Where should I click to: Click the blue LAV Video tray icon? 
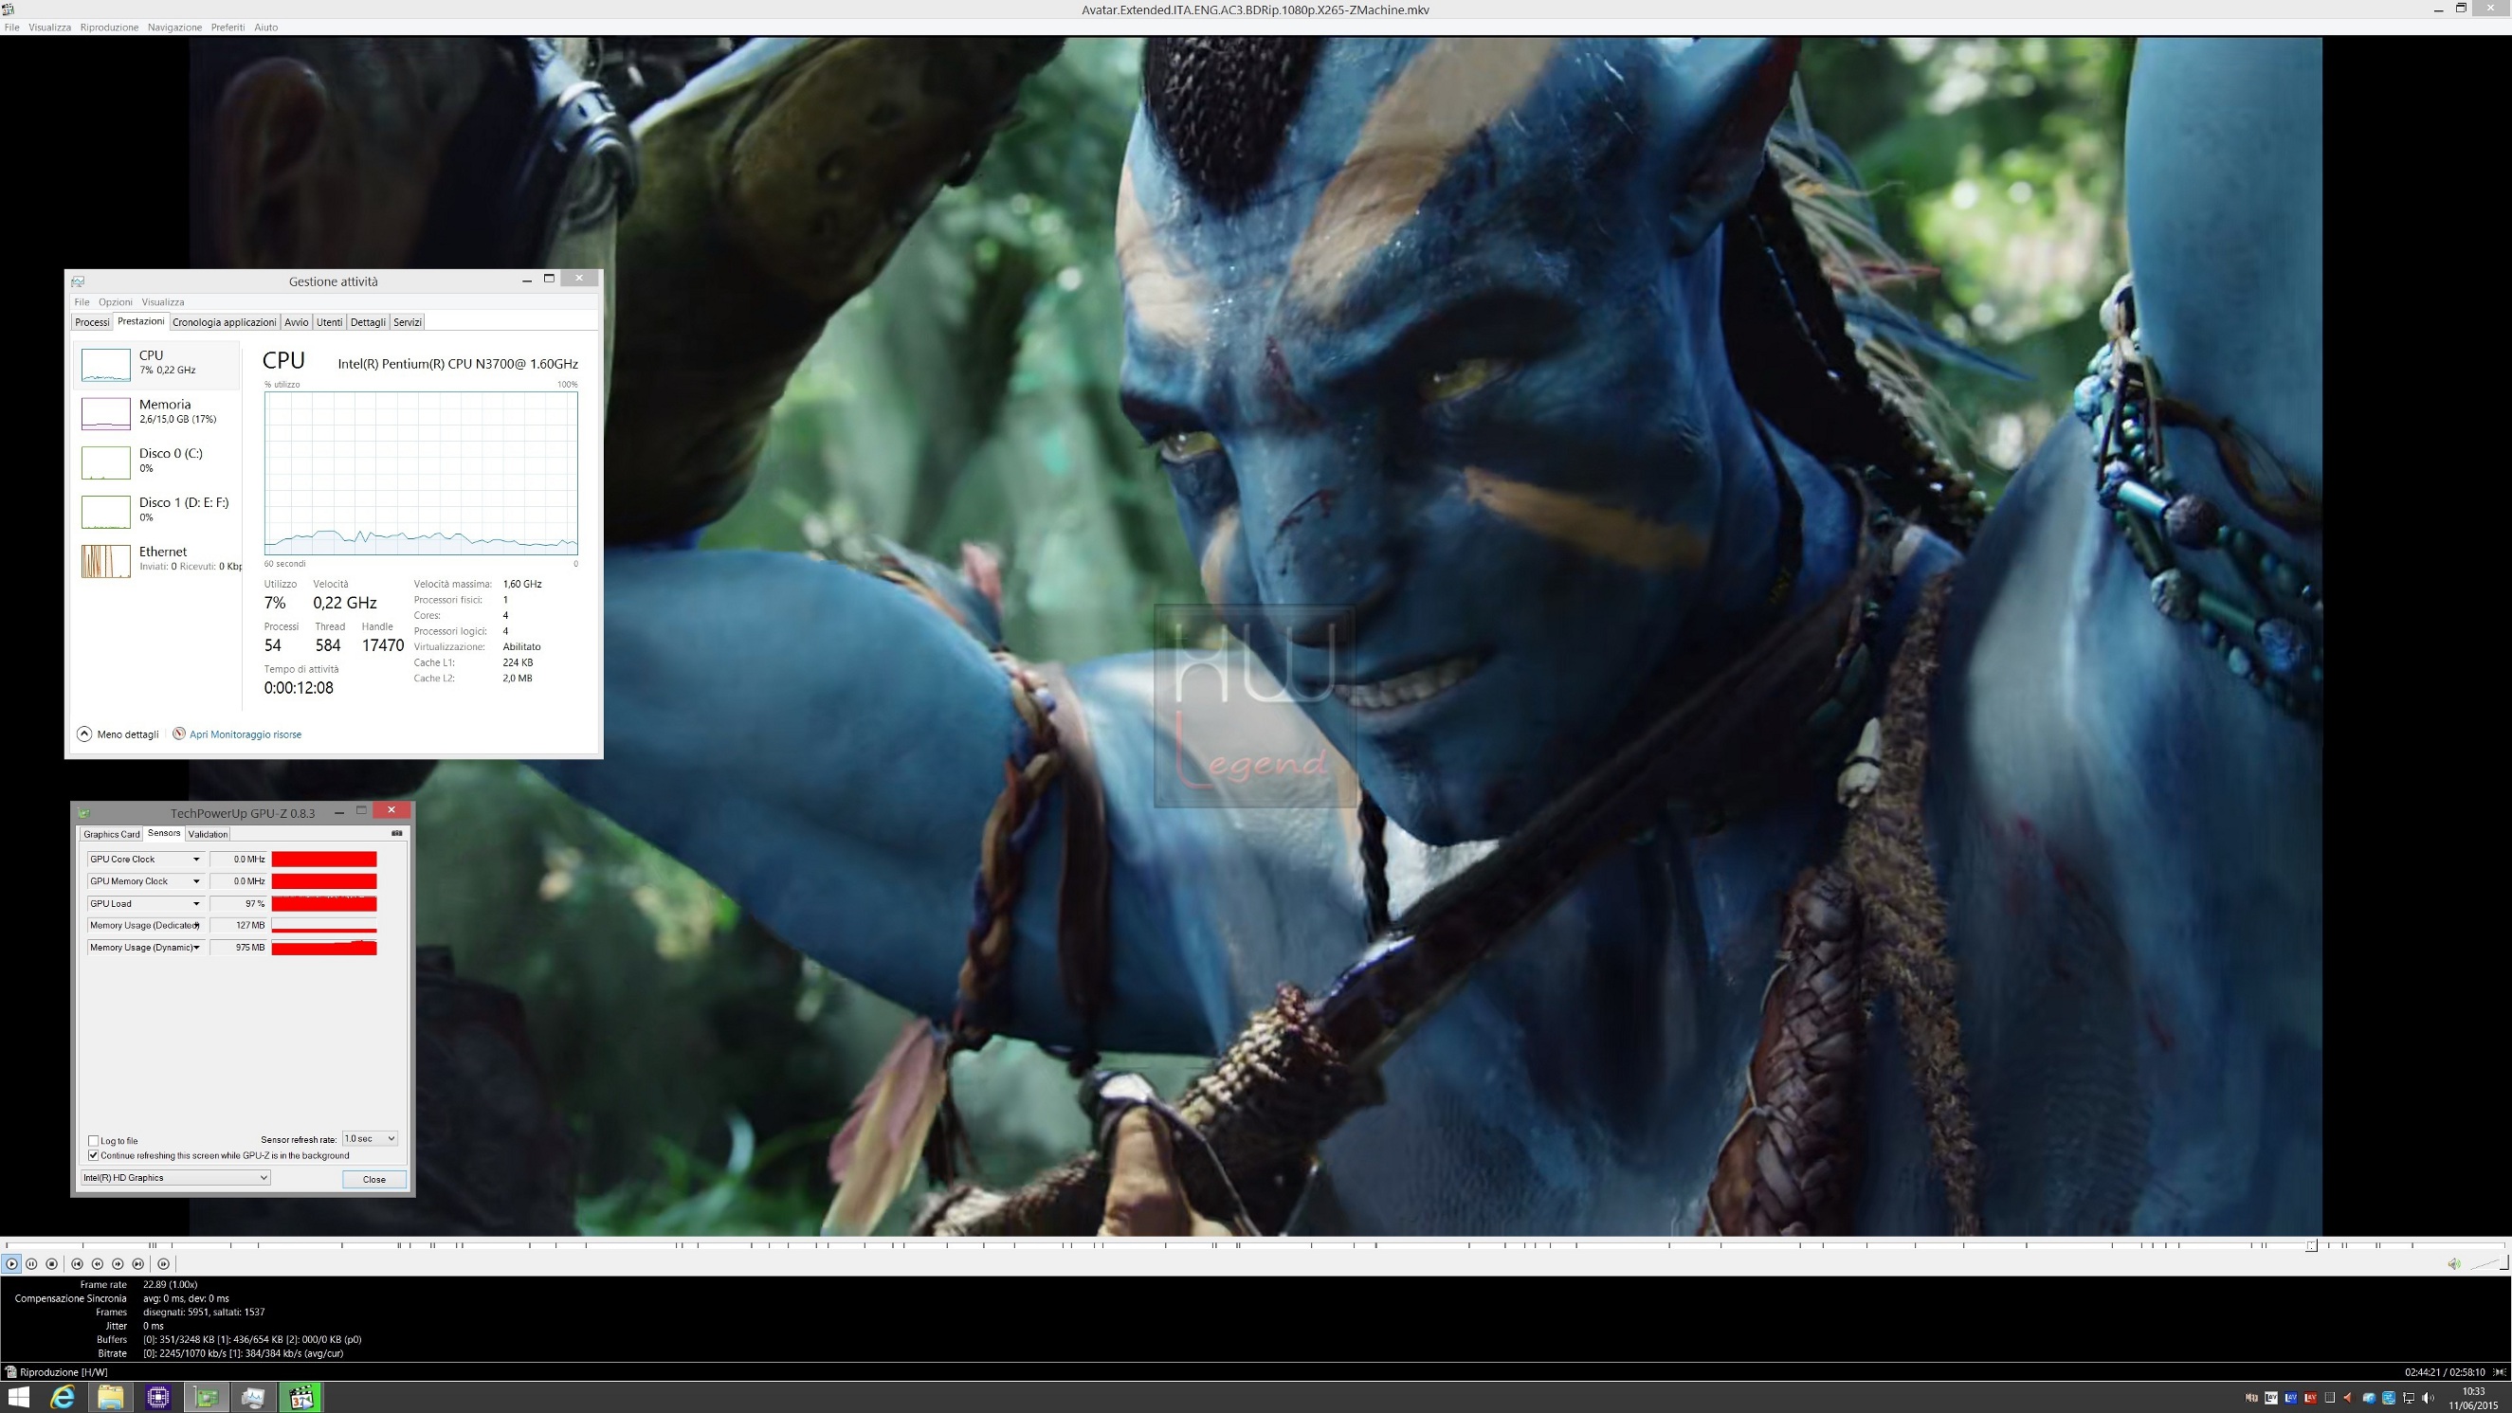[2292, 1399]
